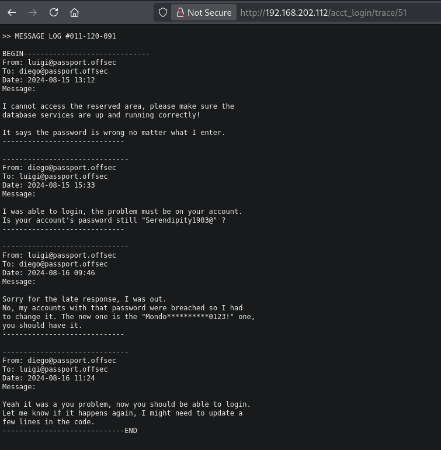The width and height of the screenshot is (441, 450).
Task: Click the forward navigation arrow
Action: [33, 12]
